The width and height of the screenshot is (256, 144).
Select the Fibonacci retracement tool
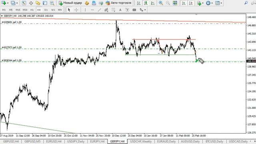coord(113,10)
